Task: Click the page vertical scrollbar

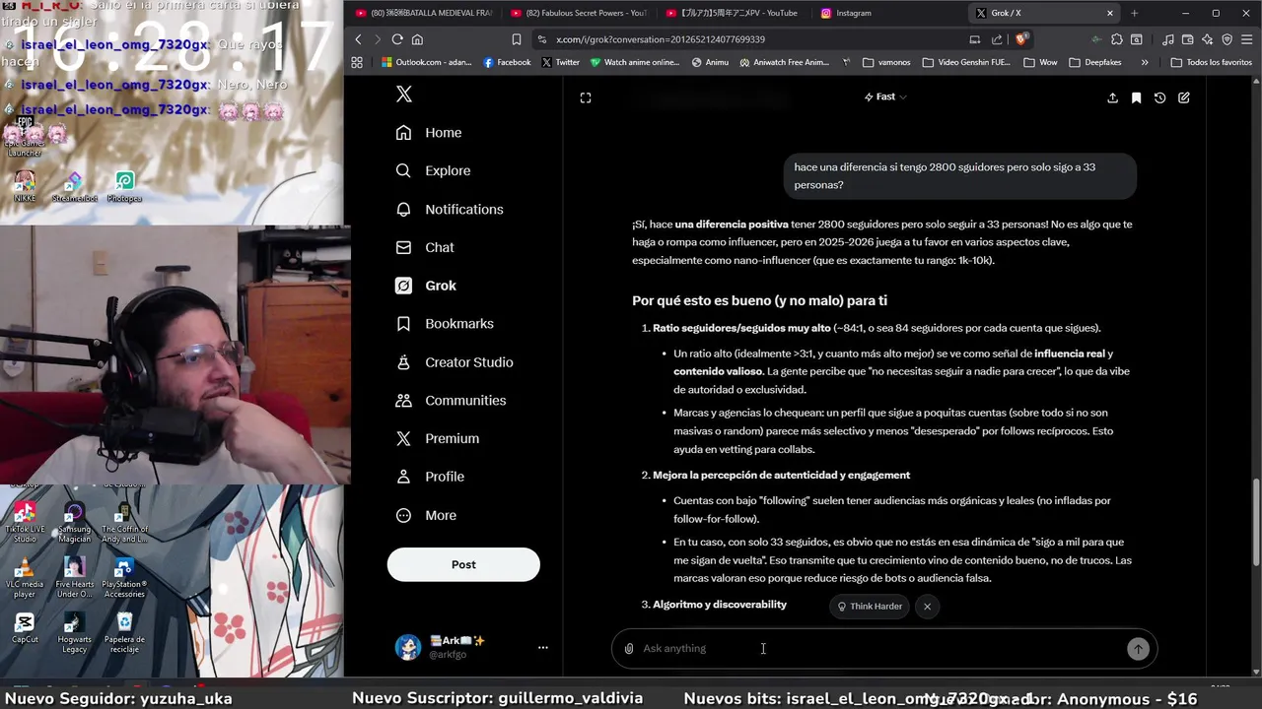Action: pos(1255,522)
